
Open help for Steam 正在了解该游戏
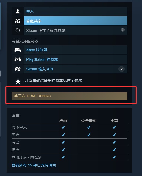123,30
